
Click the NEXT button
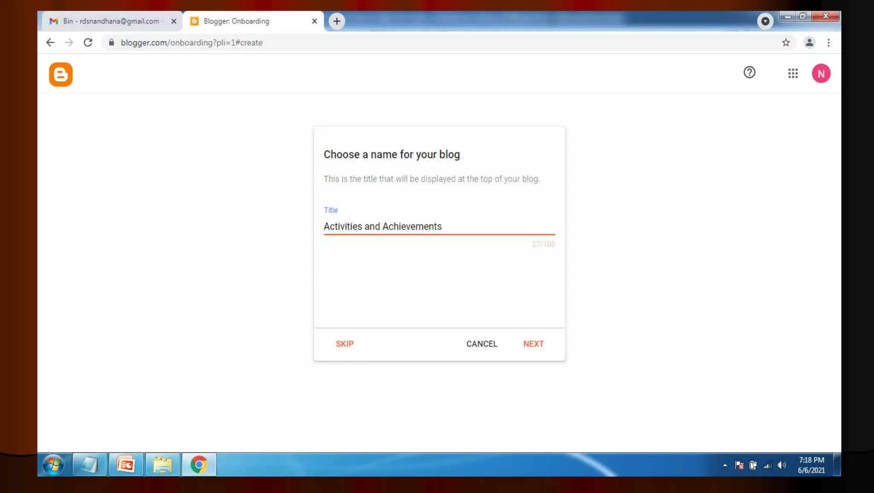(533, 344)
